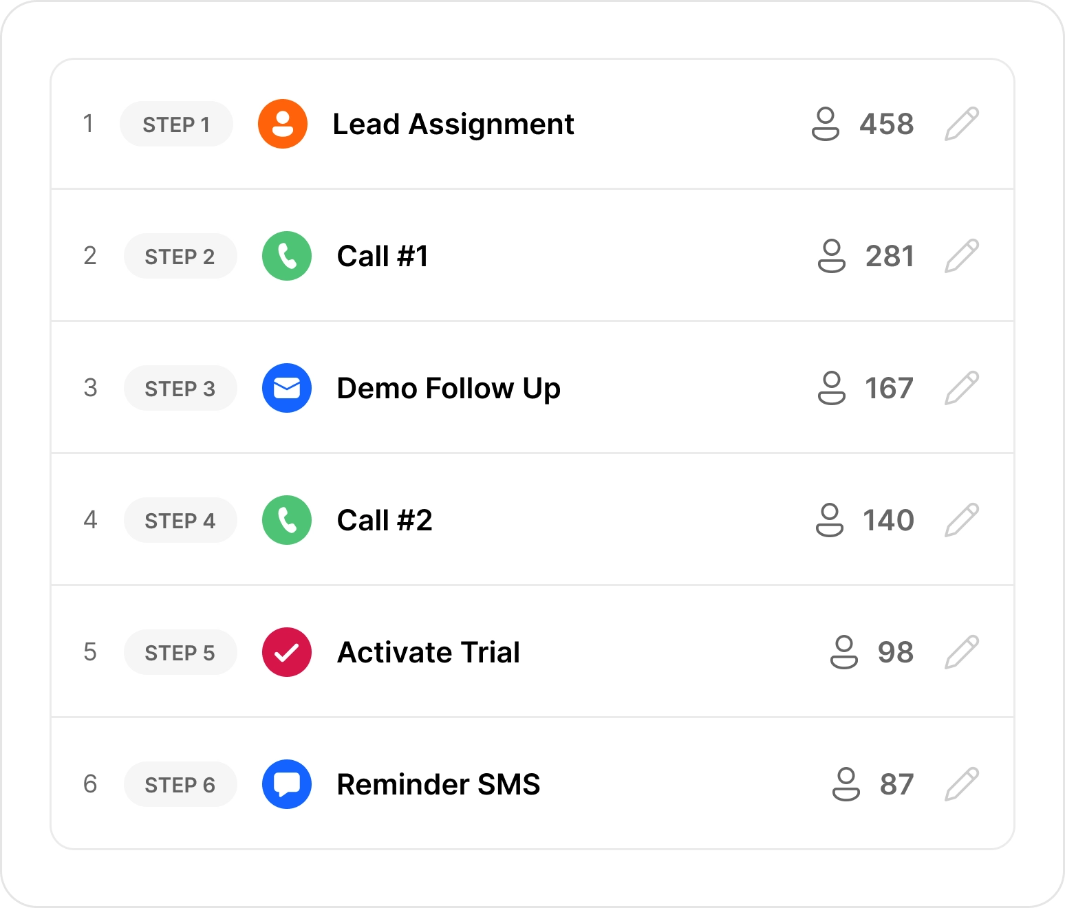This screenshot has height=908, width=1065.
Task: Click the SMS chat bubble icon on Reminder SMS
Action: (286, 784)
